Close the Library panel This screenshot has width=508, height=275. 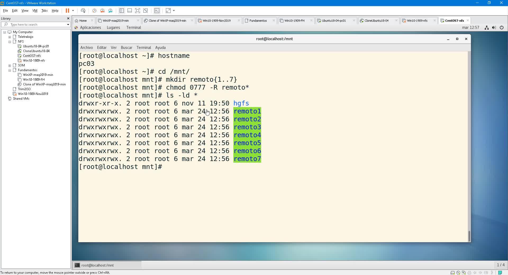[x=68, y=19]
